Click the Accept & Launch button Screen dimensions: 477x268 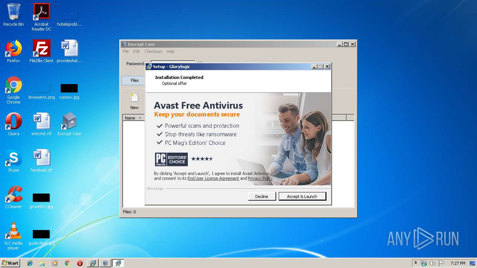click(302, 196)
